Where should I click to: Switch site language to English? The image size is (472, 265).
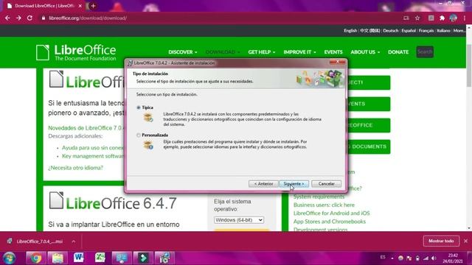pos(350,31)
